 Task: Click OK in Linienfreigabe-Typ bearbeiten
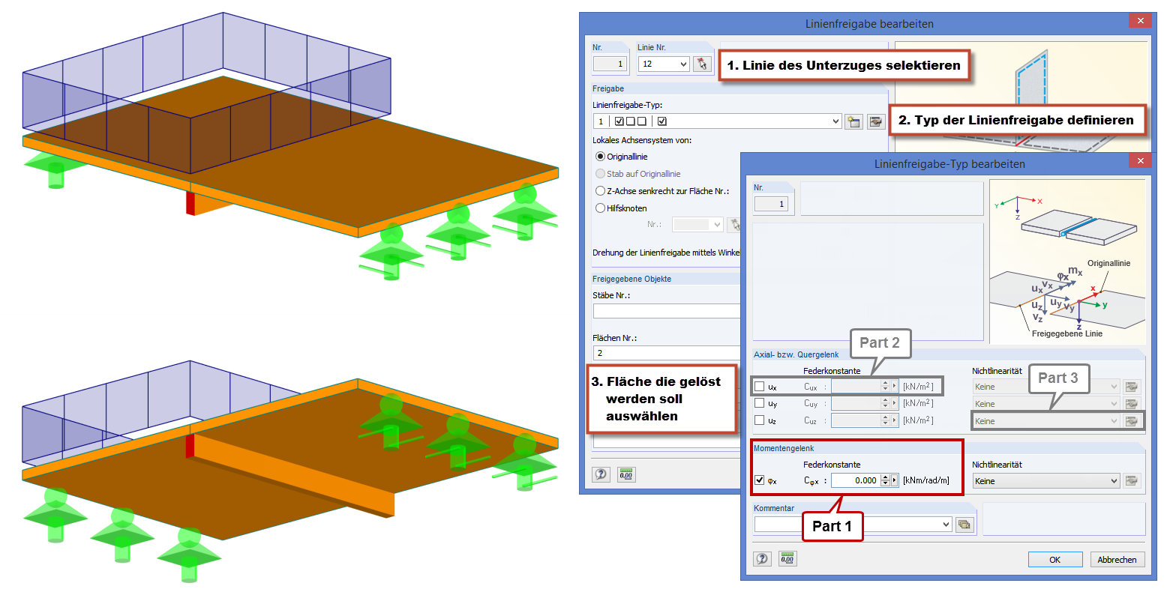(x=1054, y=560)
